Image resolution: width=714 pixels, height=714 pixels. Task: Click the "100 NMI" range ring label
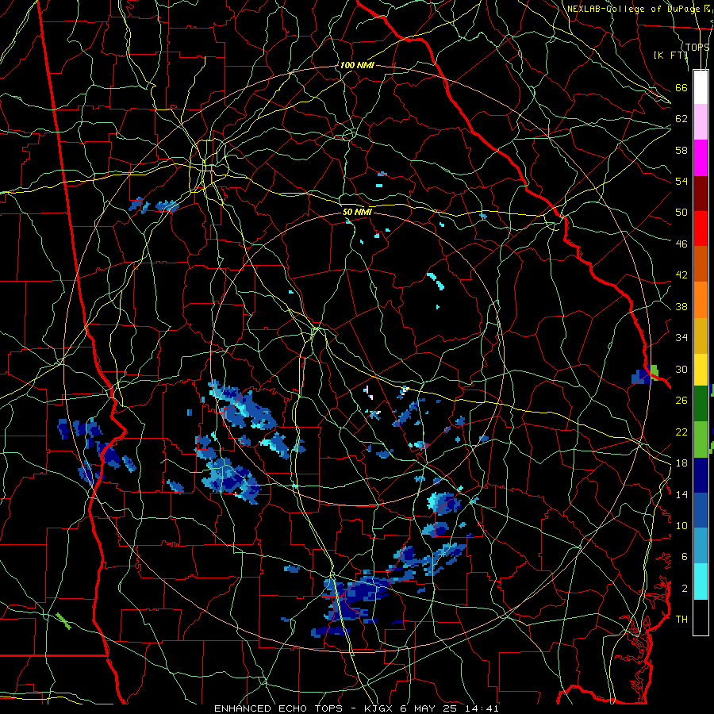click(357, 66)
